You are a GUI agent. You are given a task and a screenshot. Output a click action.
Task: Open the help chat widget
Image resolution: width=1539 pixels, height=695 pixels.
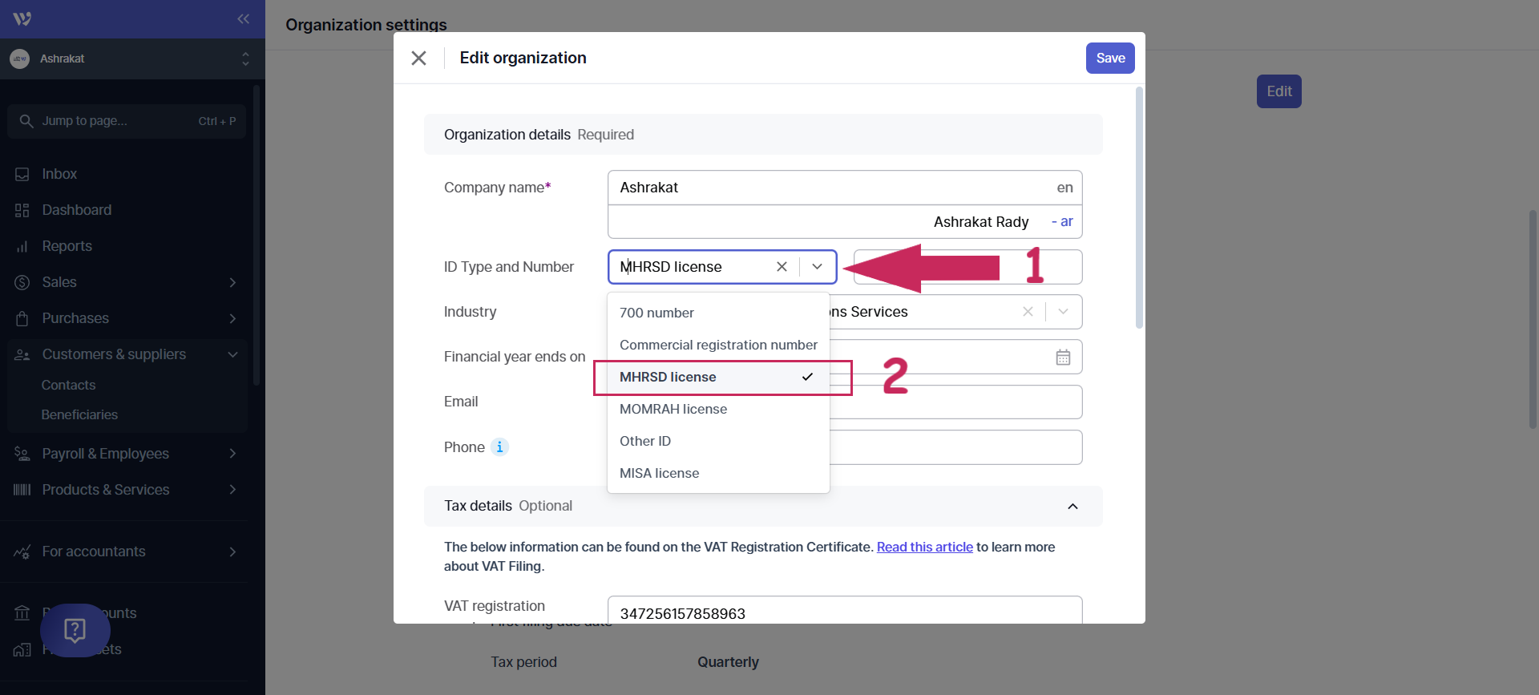(x=75, y=630)
